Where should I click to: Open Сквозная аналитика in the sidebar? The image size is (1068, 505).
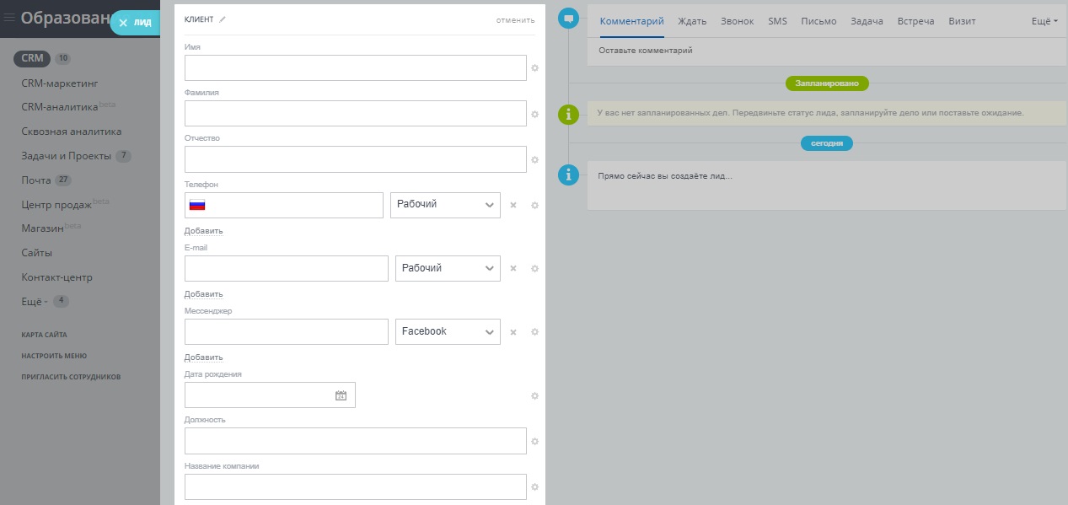pos(72,132)
